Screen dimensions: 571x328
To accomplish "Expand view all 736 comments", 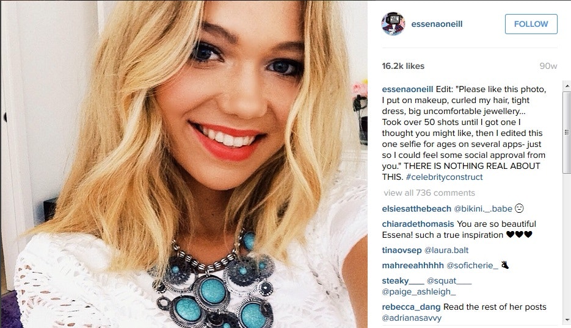I will click(x=429, y=193).
